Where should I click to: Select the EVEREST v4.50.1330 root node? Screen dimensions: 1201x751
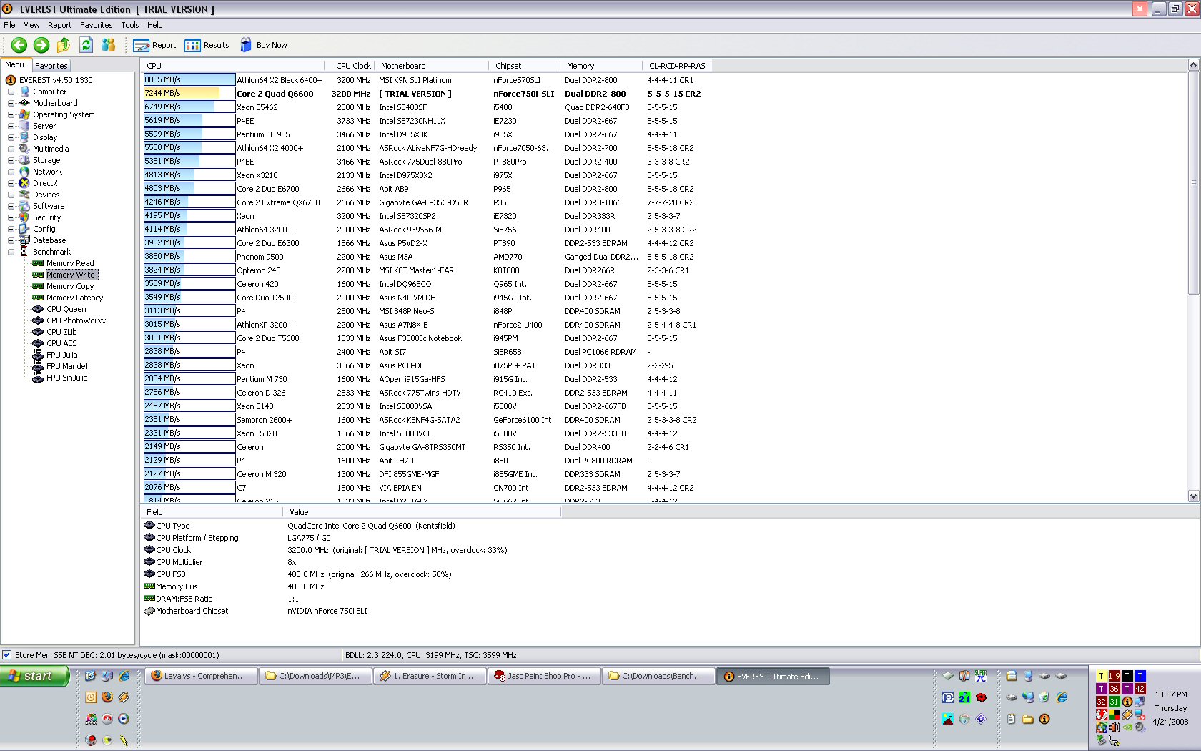point(56,80)
